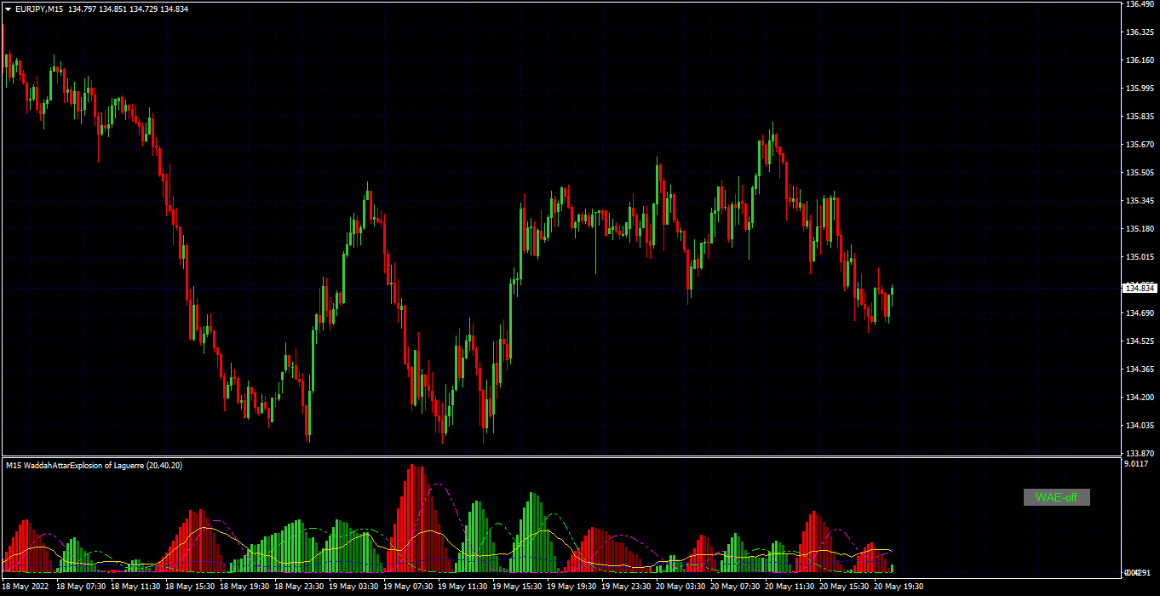Viewport: 1160px width, 596px height.
Task: Click the 20 May 15:30 time label
Action: tap(844, 587)
